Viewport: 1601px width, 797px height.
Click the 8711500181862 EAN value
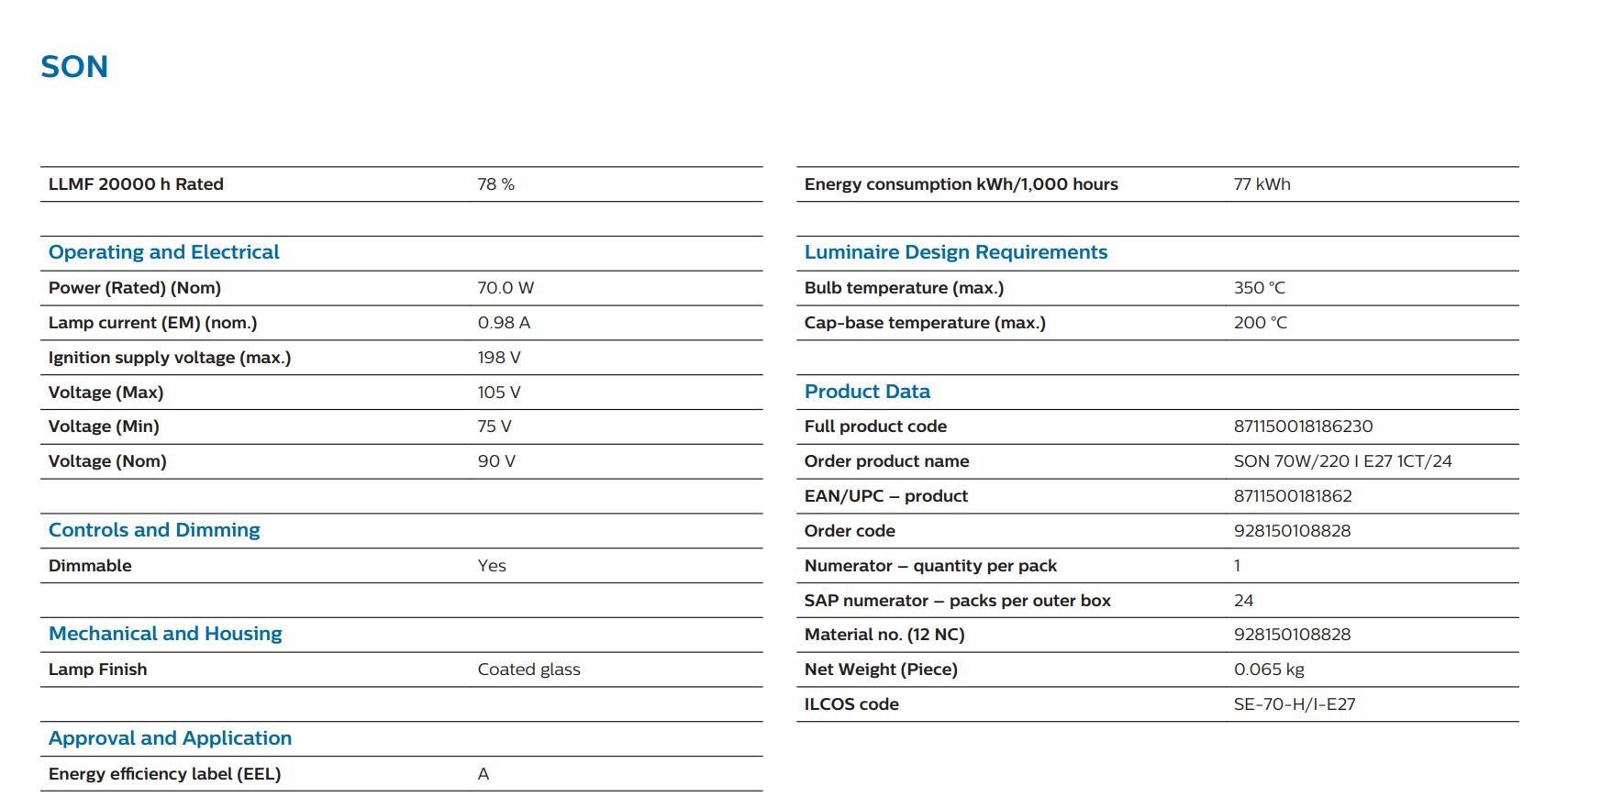tap(1294, 496)
